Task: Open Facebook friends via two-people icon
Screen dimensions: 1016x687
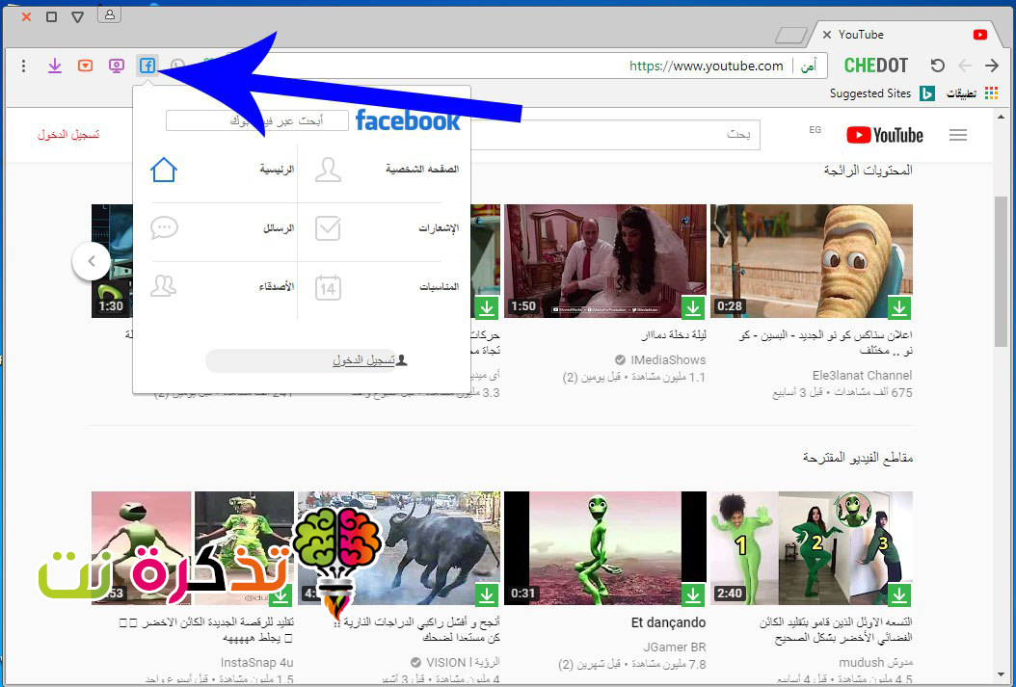Action: (x=163, y=286)
